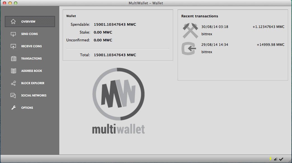Click Spendable value 15001.10347643 MWC
The height and width of the screenshot is (163, 292).
(x=115, y=25)
